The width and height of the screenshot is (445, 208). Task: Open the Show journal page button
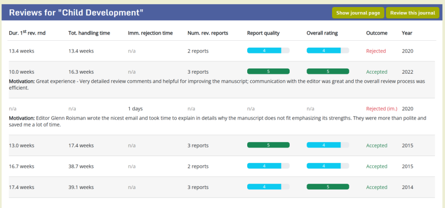click(x=358, y=13)
